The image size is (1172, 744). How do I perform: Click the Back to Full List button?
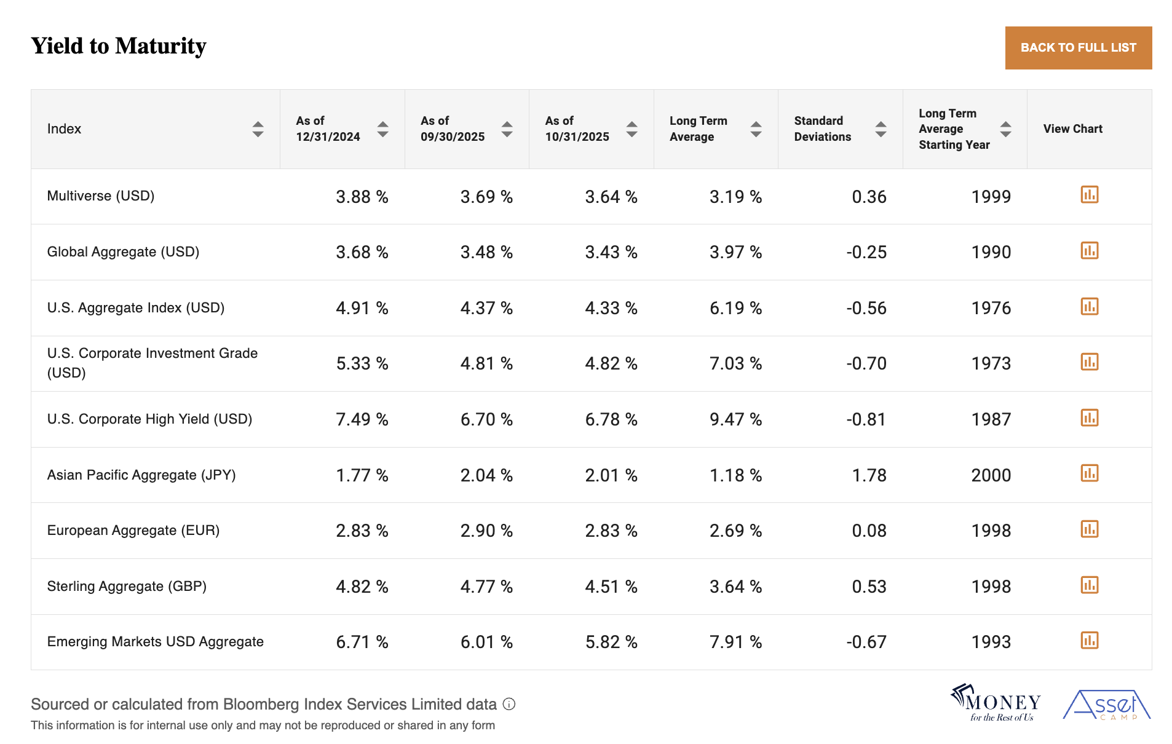1078,48
